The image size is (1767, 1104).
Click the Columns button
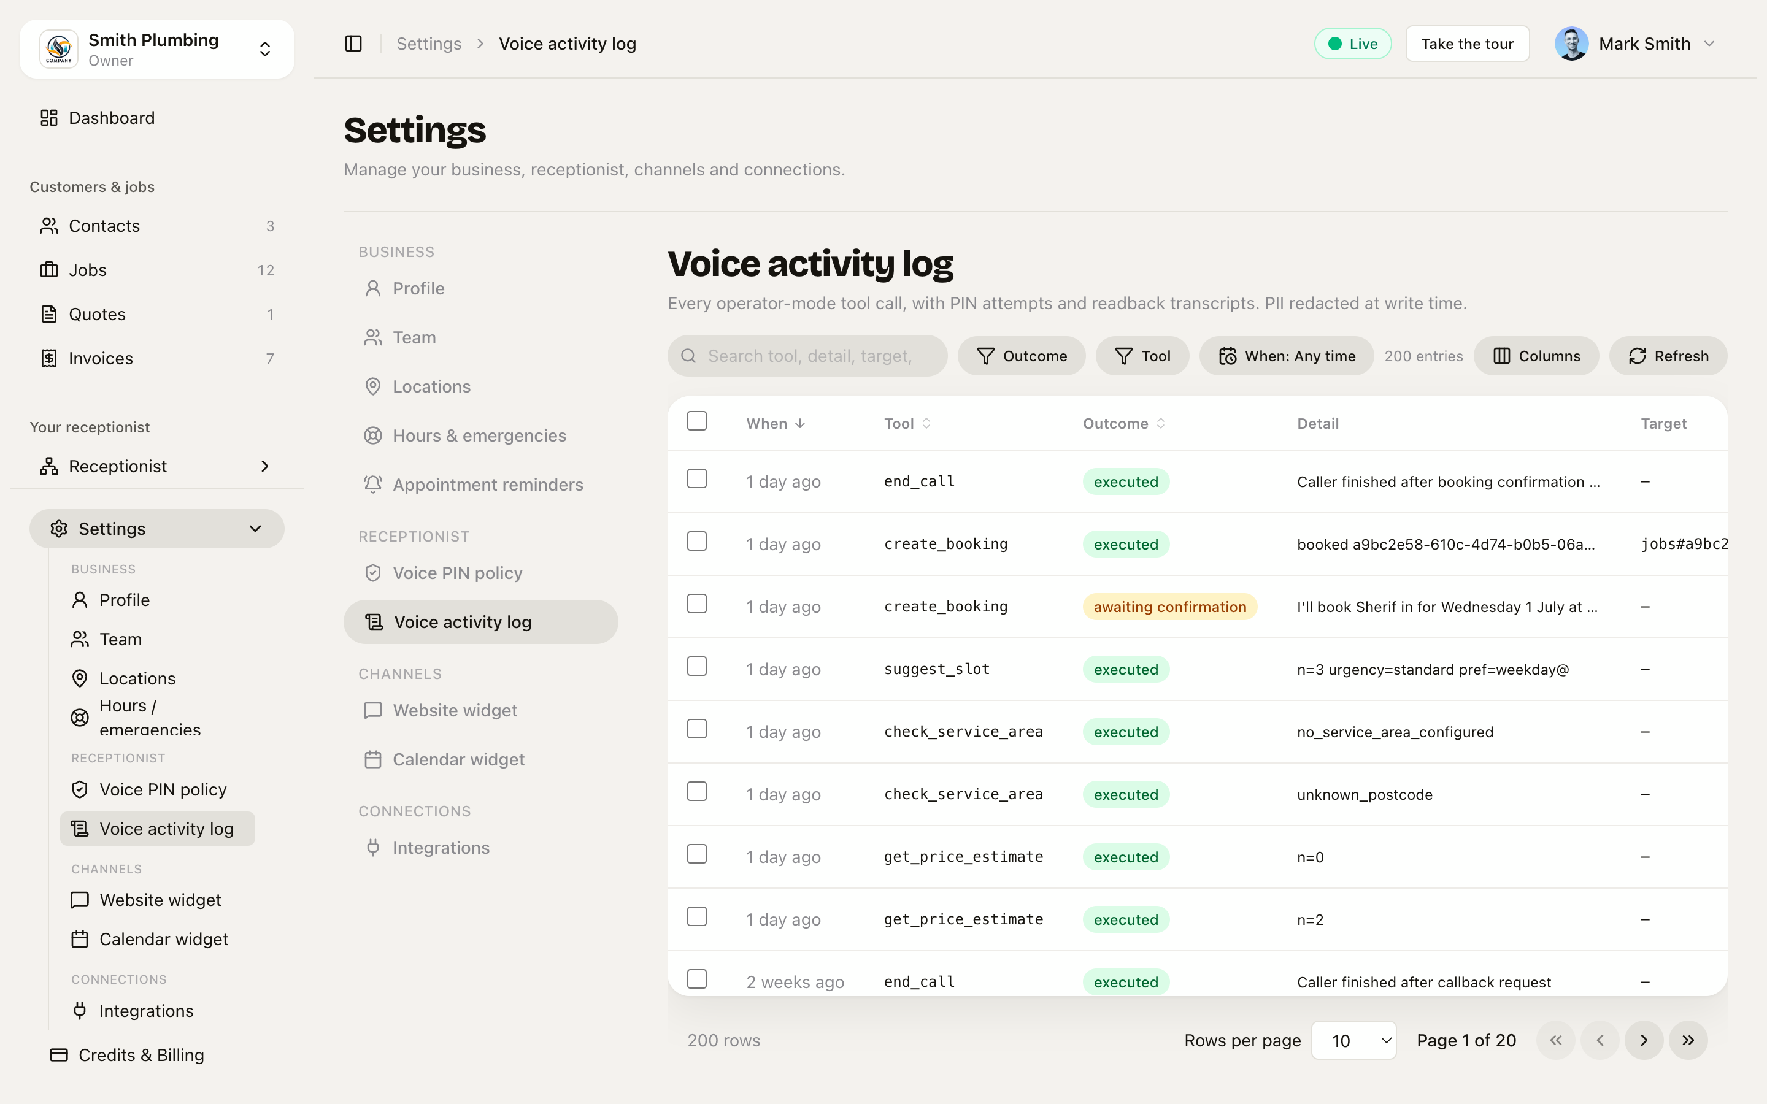[1536, 356]
